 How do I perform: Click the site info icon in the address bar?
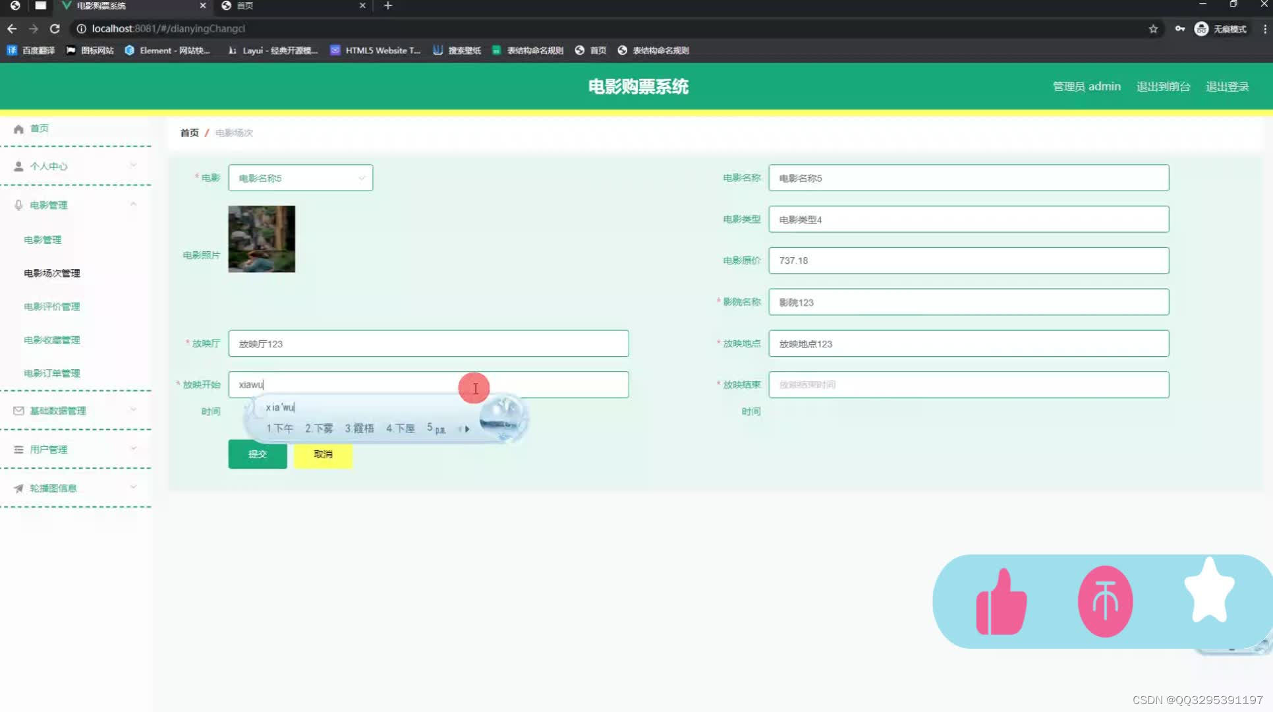81,28
